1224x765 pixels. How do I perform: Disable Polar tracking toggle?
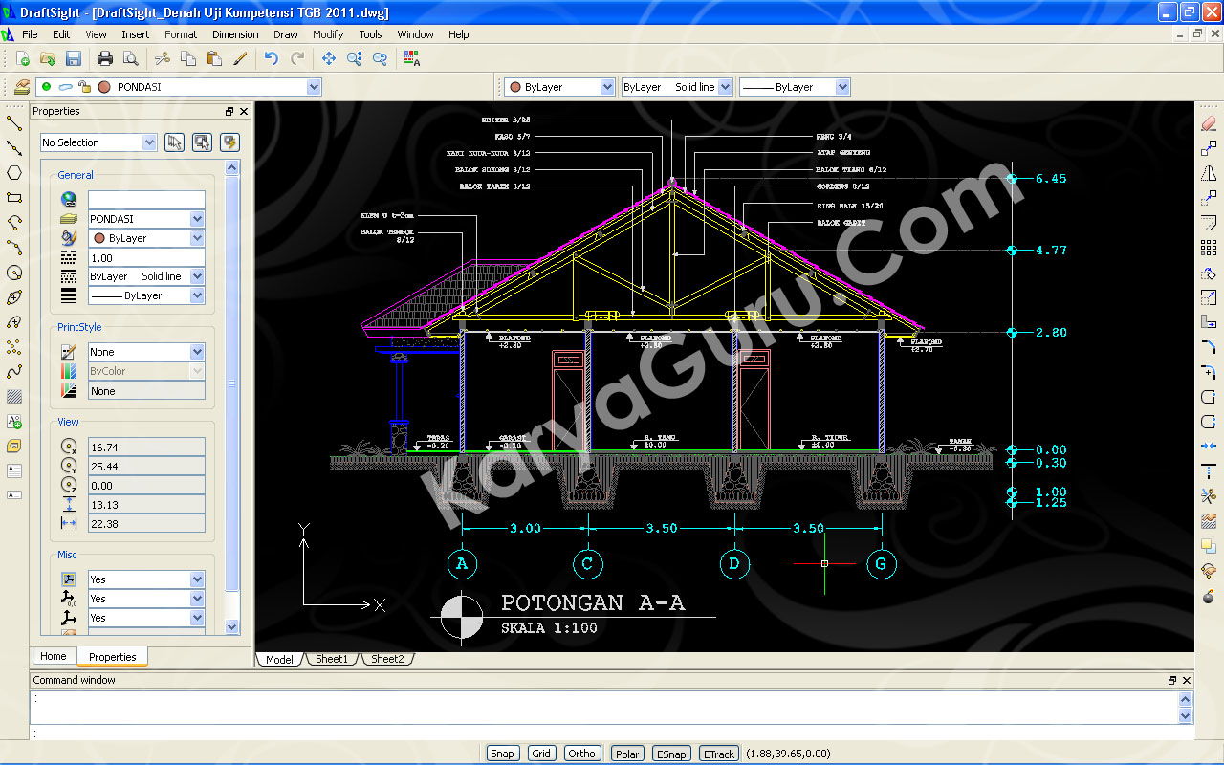coord(627,754)
